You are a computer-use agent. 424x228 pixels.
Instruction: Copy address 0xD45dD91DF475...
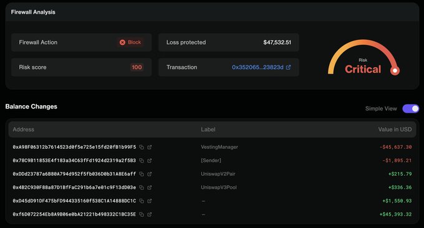(x=142, y=201)
